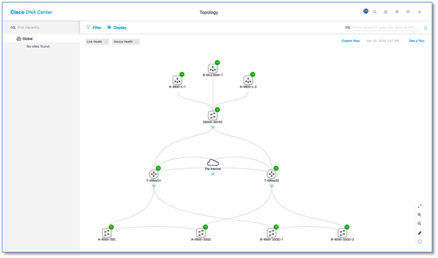Viewport: 438px width, 258px height.
Task: Click the 'No sites found.' message
Action: pyautogui.click(x=38, y=46)
